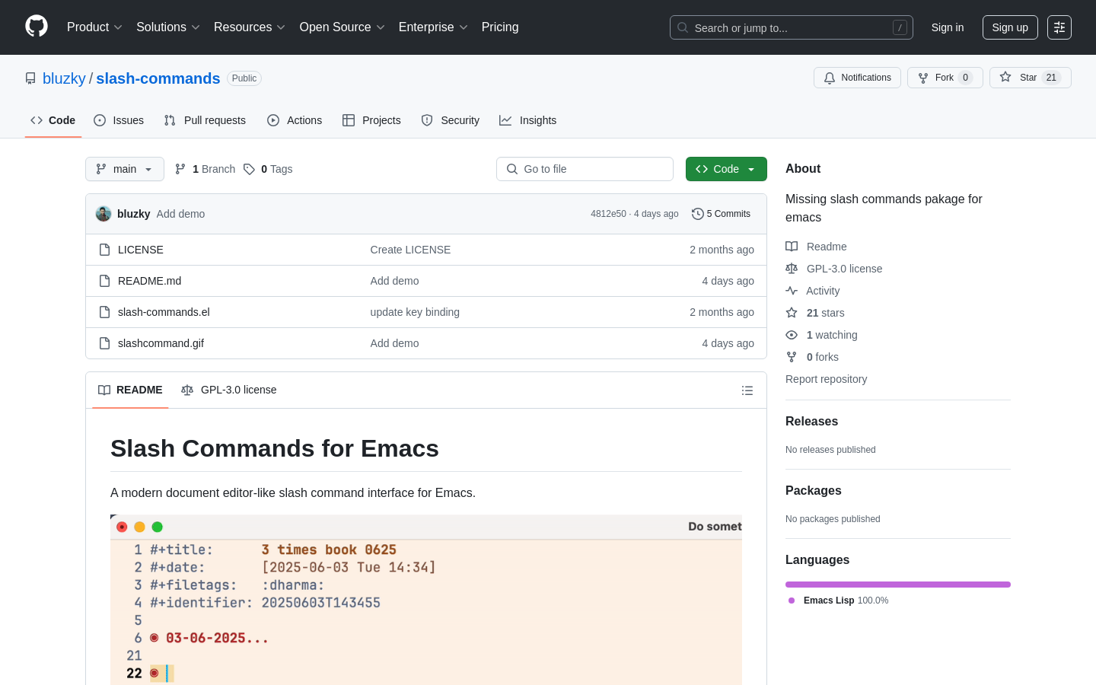Click the Sign up button
1096x685 pixels.
1009,27
